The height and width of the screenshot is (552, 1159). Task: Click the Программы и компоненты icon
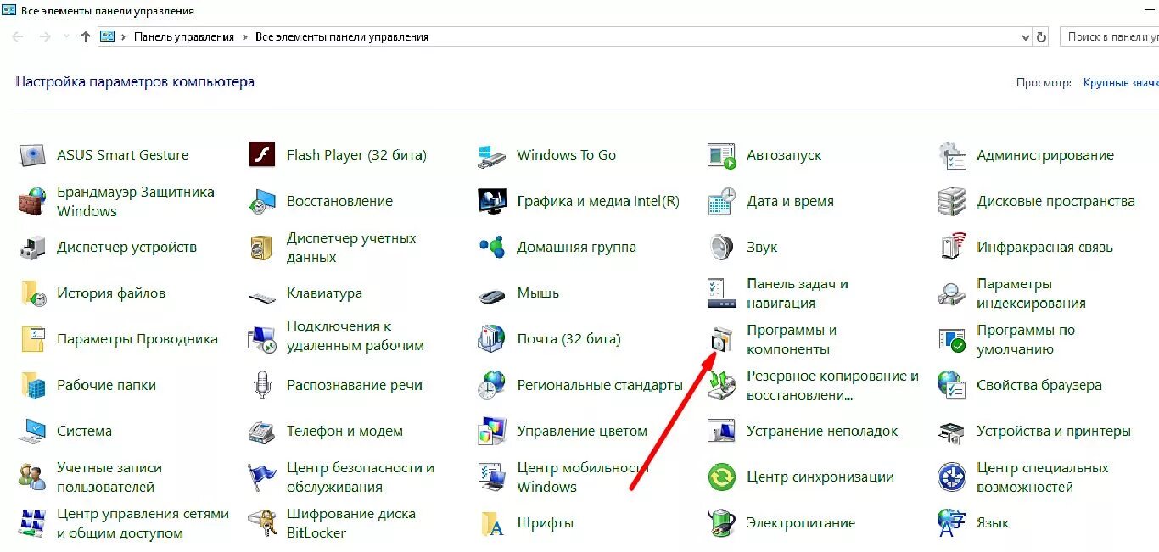(x=722, y=338)
